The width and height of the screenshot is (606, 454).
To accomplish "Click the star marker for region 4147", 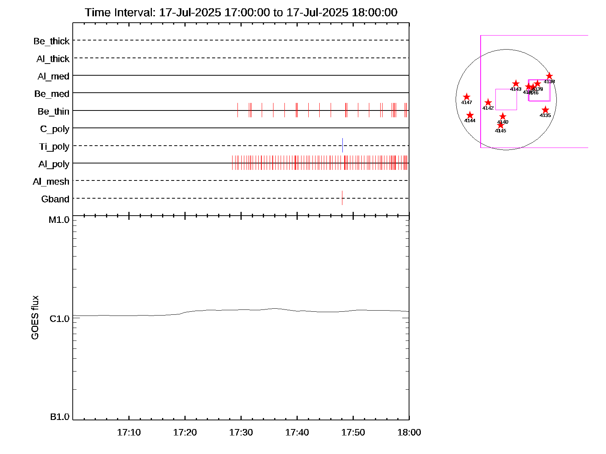I will pyautogui.click(x=467, y=97).
